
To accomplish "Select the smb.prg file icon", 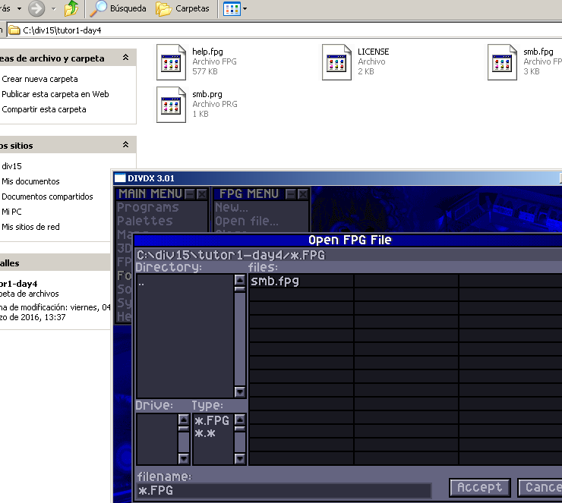I will [x=171, y=105].
